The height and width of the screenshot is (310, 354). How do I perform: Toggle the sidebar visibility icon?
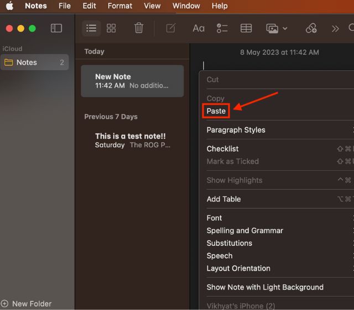click(x=56, y=28)
